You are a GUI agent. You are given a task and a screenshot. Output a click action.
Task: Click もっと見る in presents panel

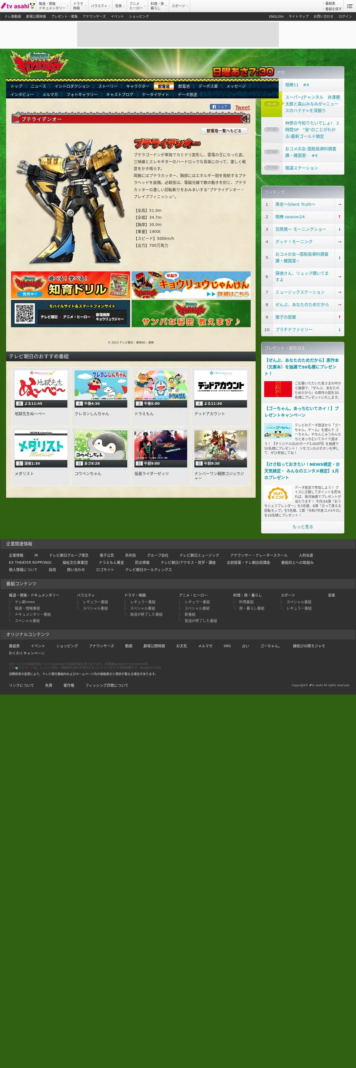(x=302, y=527)
